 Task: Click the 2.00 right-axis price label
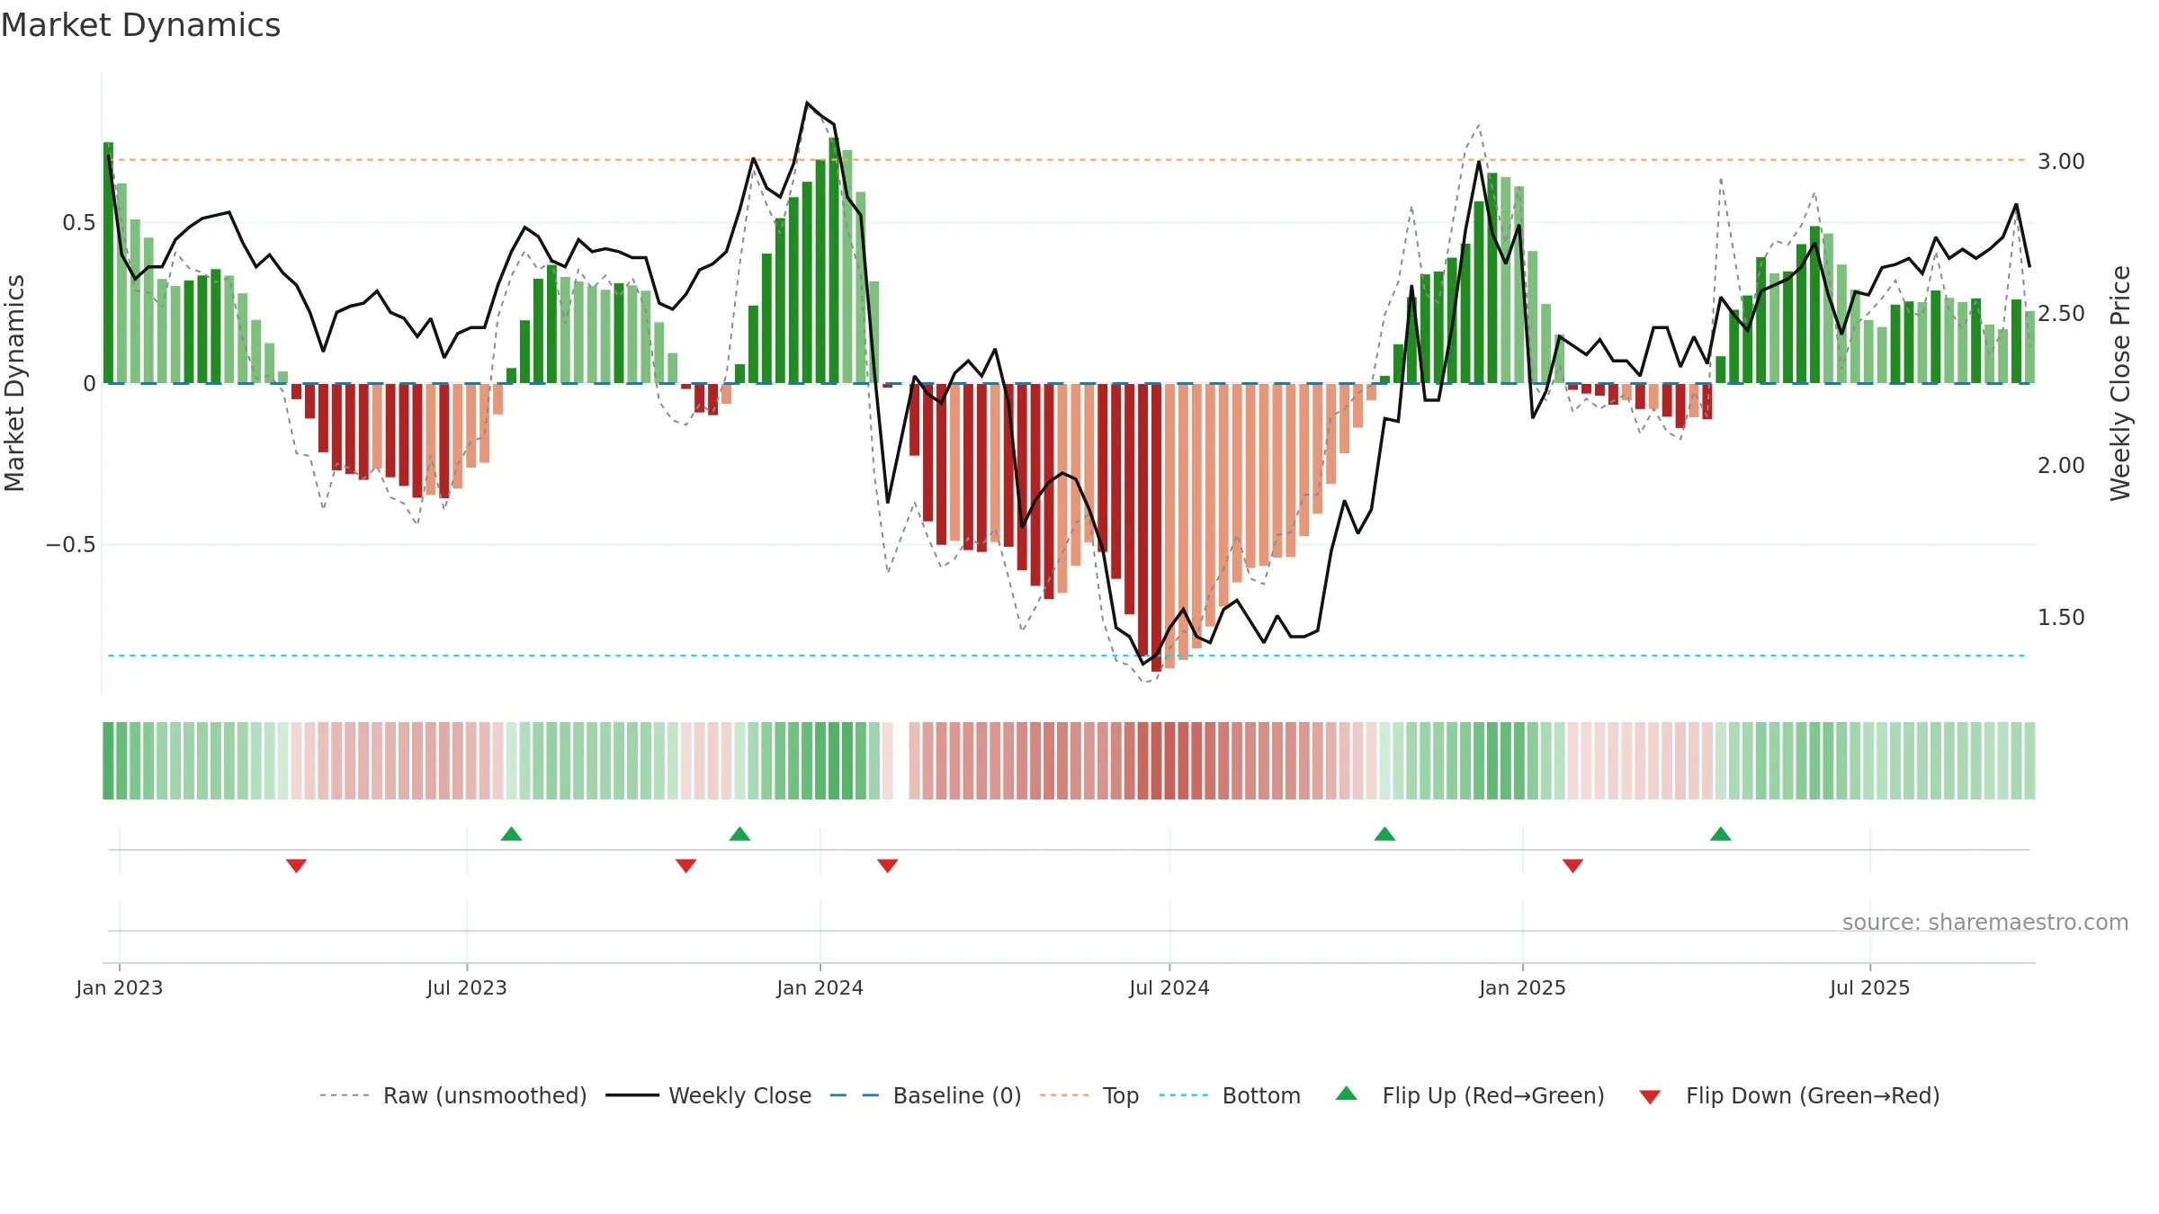click(2061, 466)
